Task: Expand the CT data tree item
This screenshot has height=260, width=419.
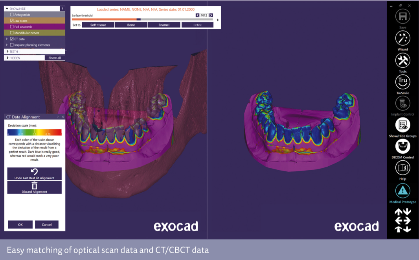Action: pos(7,39)
